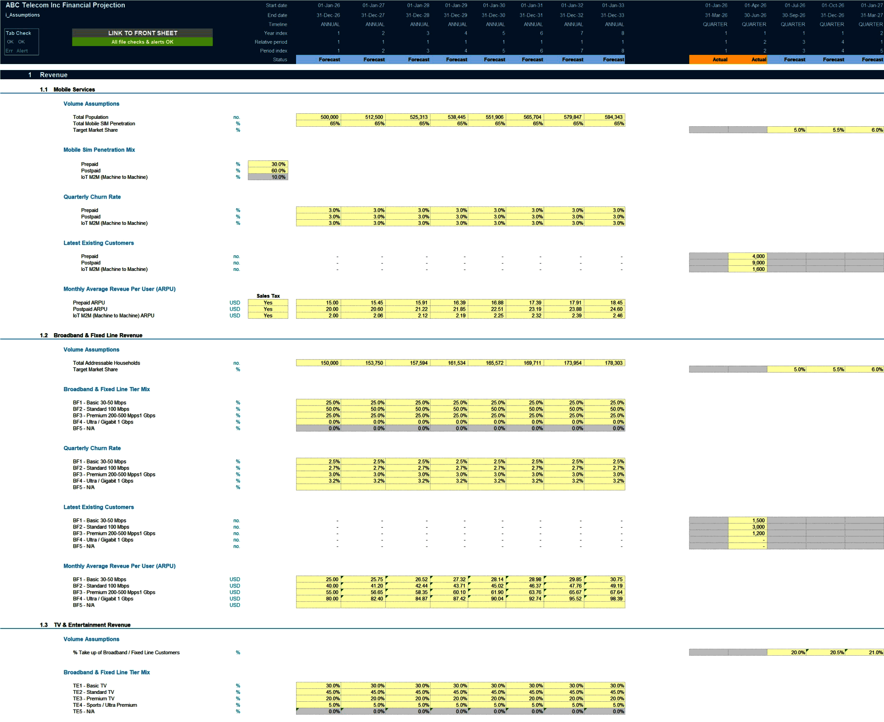Click the LINK TO FRONT SHEET button
This screenshot has width=884, height=722.
pyautogui.click(x=142, y=33)
